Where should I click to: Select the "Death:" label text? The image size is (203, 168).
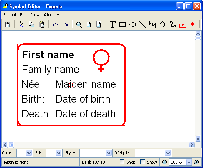click(x=36, y=114)
